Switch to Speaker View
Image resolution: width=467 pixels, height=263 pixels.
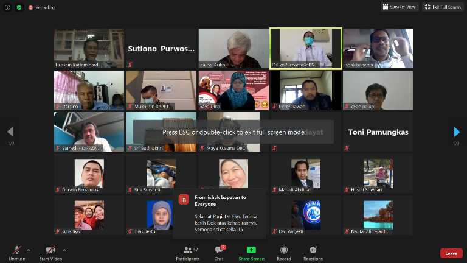[x=400, y=7]
